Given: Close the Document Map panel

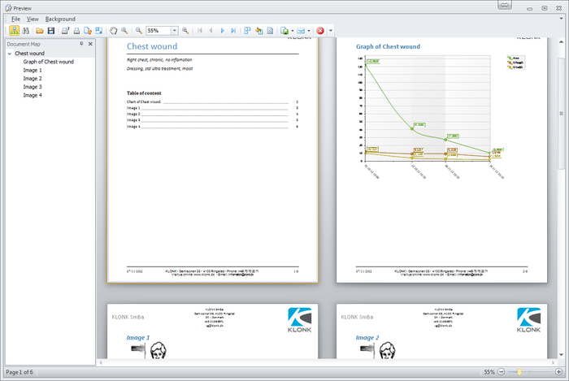Looking at the screenshot, I should click(x=90, y=44).
